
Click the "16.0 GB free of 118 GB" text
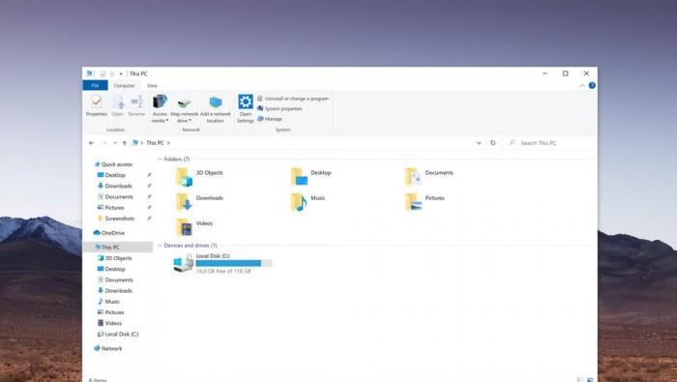pyautogui.click(x=223, y=271)
